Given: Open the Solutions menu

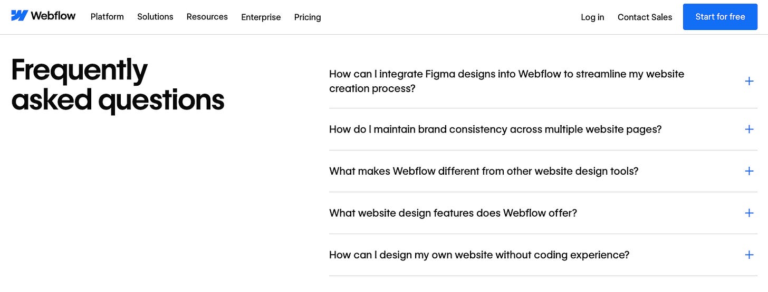Looking at the screenshot, I should pyautogui.click(x=155, y=17).
